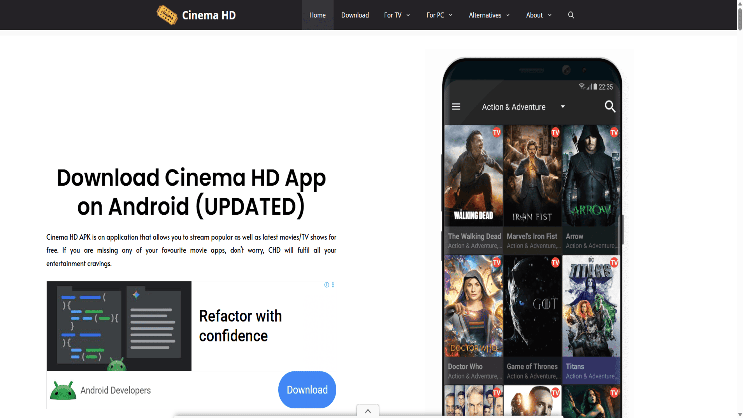Expand the For TV dropdown
The image size is (743, 418).
(x=397, y=15)
